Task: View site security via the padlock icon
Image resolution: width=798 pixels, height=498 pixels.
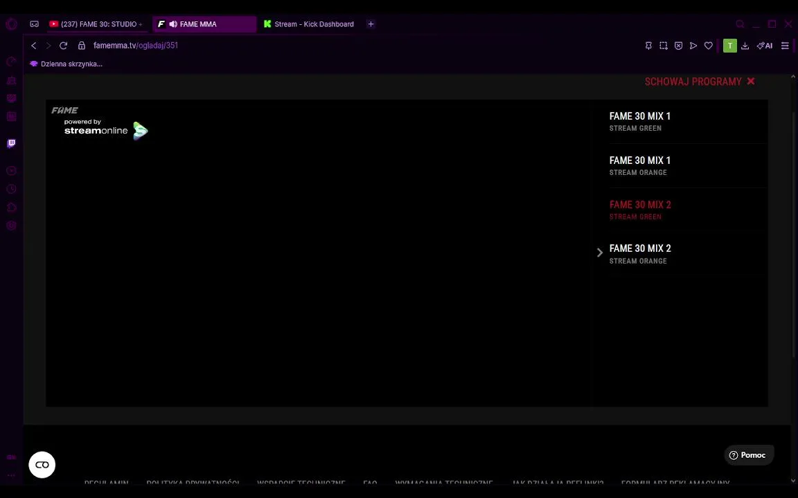Action: pyautogui.click(x=82, y=45)
